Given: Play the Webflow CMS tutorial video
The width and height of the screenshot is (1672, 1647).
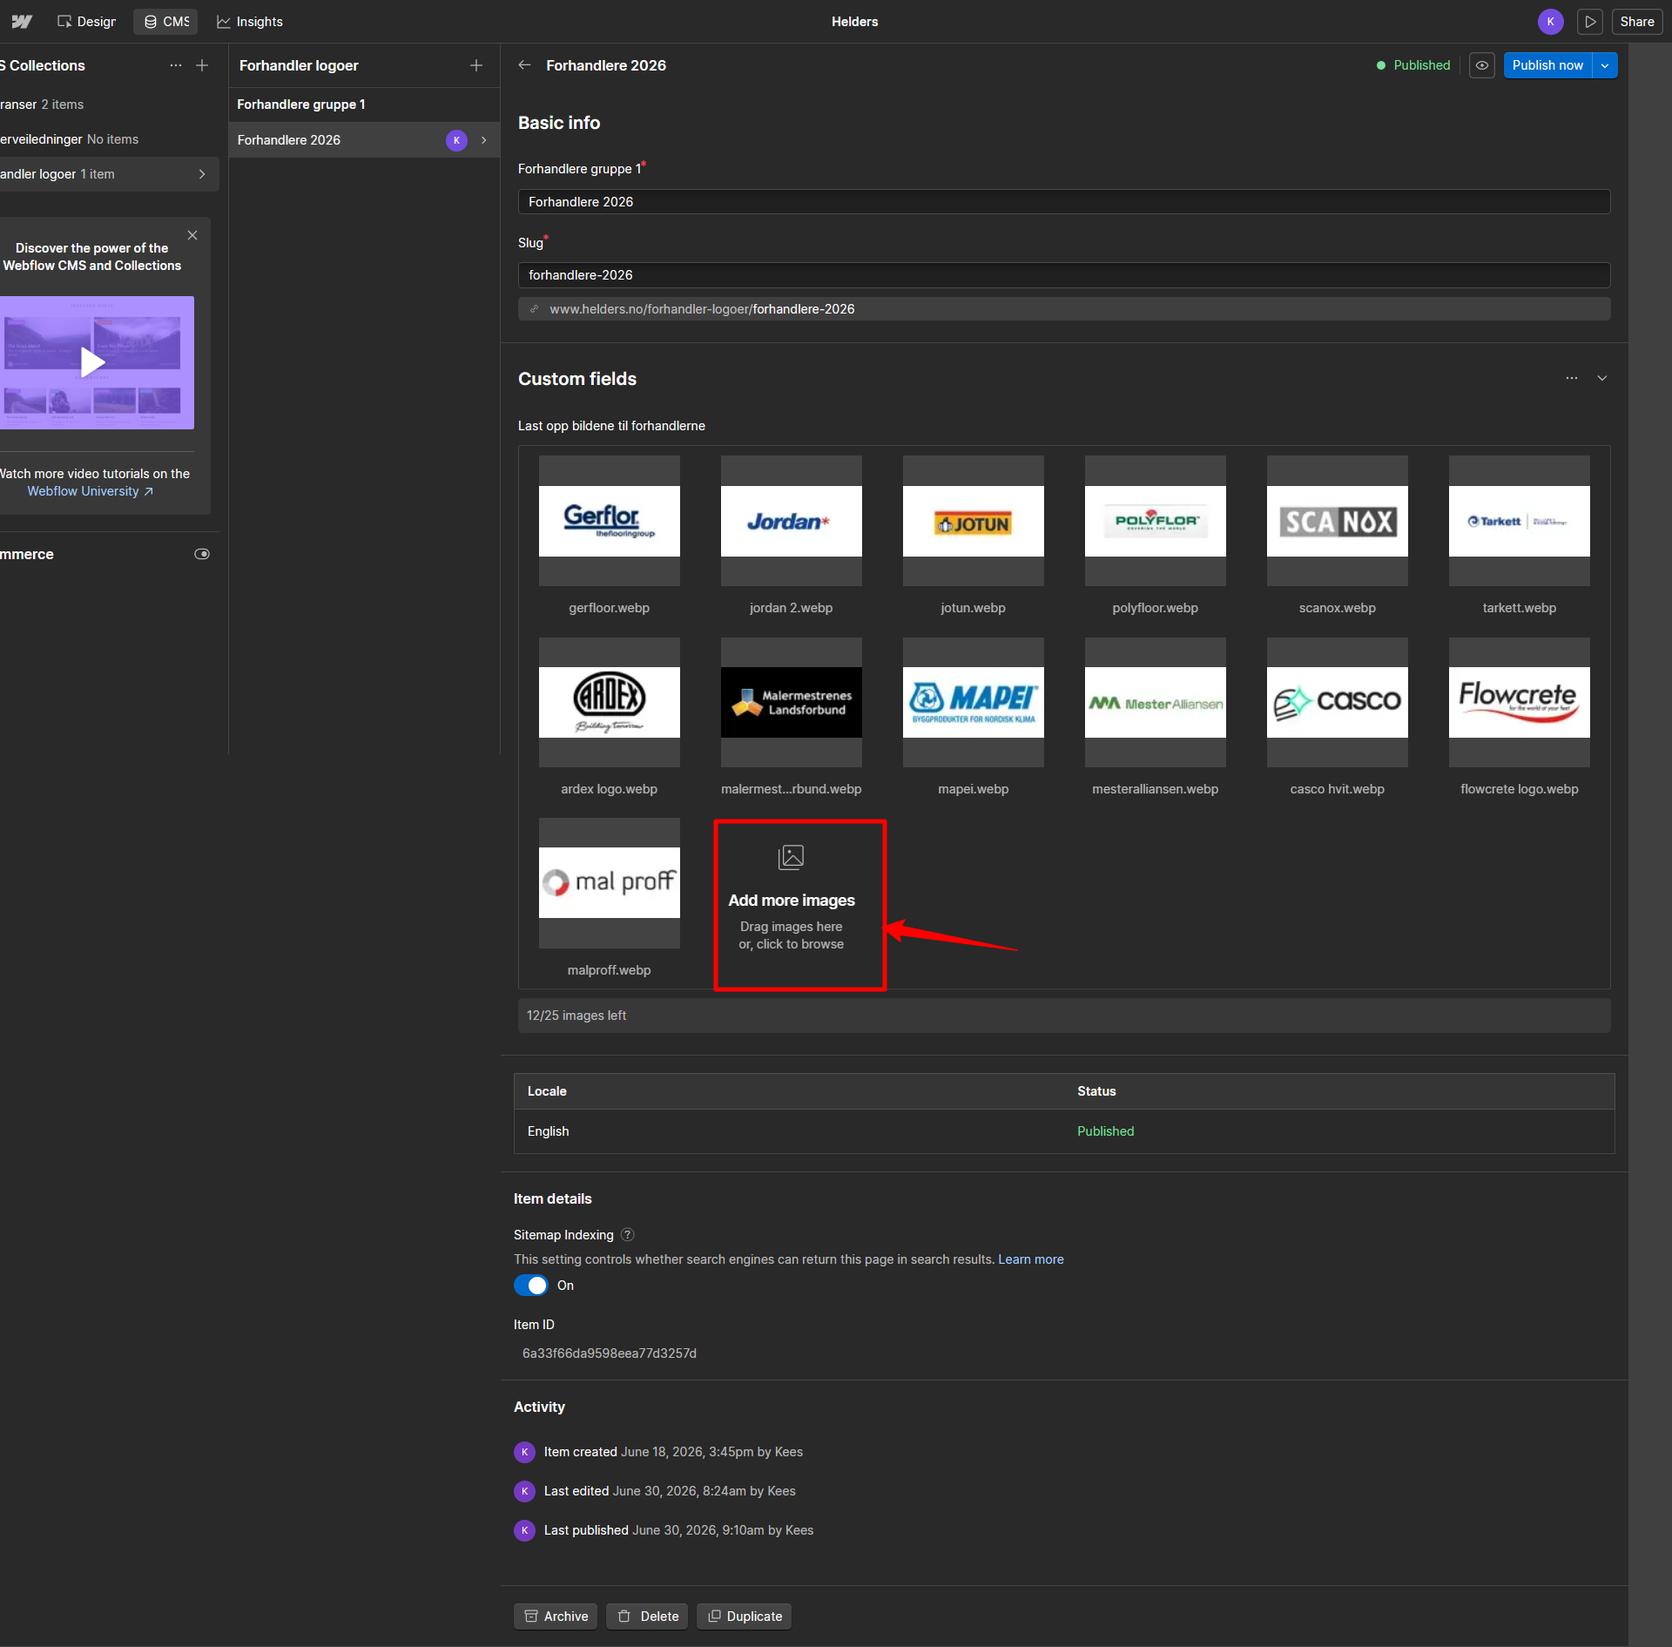Looking at the screenshot, I should point(92,362).
